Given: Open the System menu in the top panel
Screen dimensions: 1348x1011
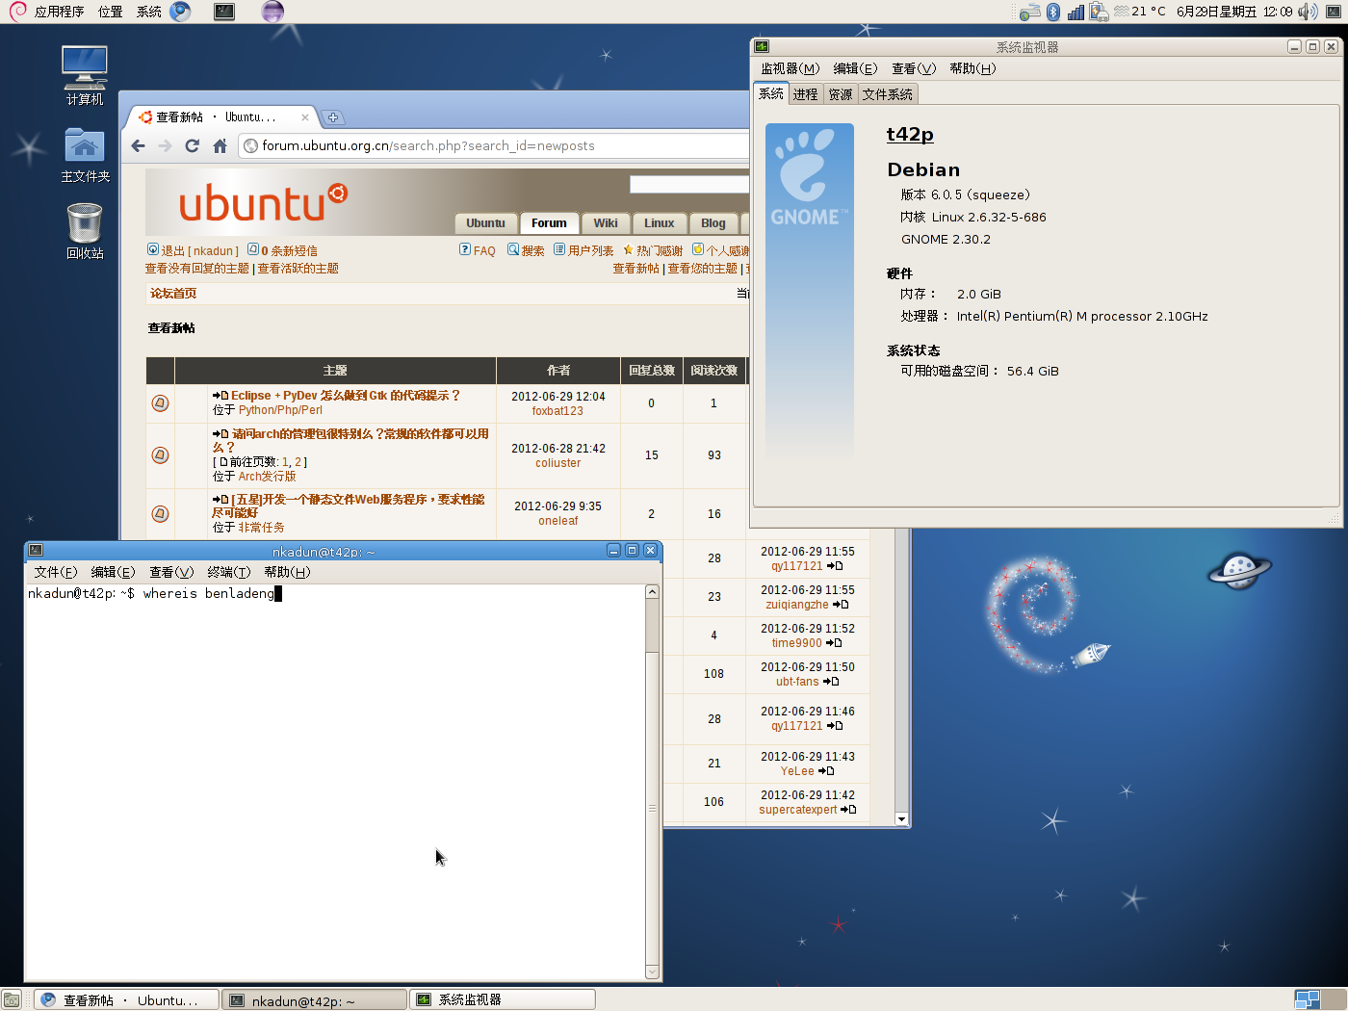Looking at the screenshot, I should click(149, 12).
